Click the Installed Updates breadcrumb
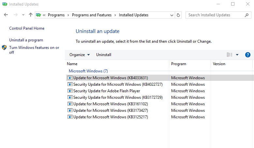The width and height of the screenshot is (254, 148). tap(134, 15)
